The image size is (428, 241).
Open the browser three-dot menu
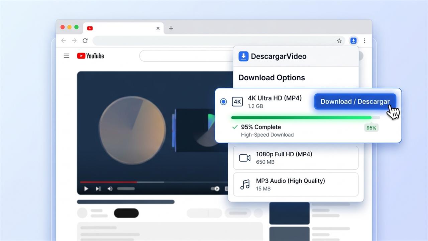click(364, 41)
